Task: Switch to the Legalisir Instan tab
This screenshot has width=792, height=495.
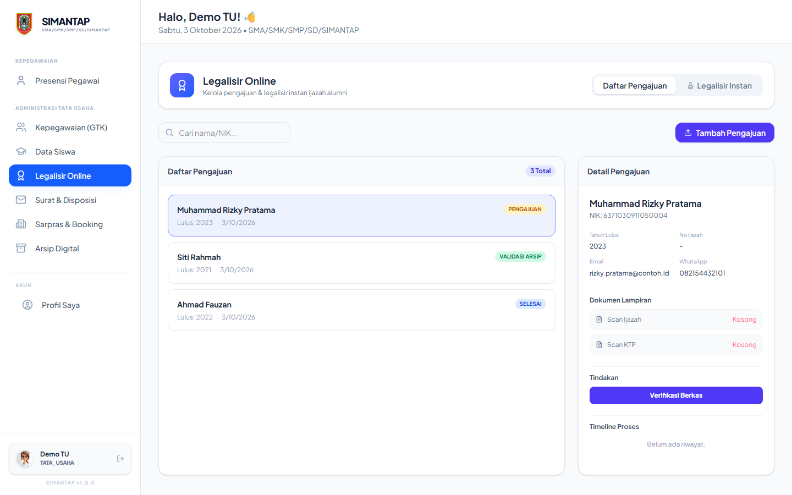Action: click(719, 86)
